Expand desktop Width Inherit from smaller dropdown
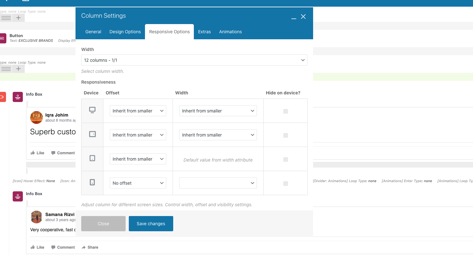473x255 pixels. pos(218,111)
